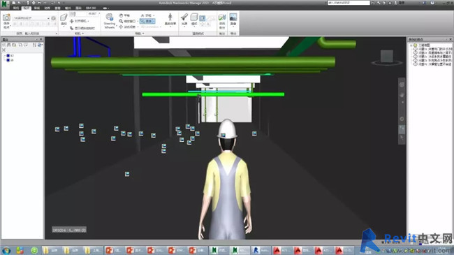This screenshot has height=255, width=454.
Task: Switch to the Animation (动画) ribbon tab
Action: point(47,8)
